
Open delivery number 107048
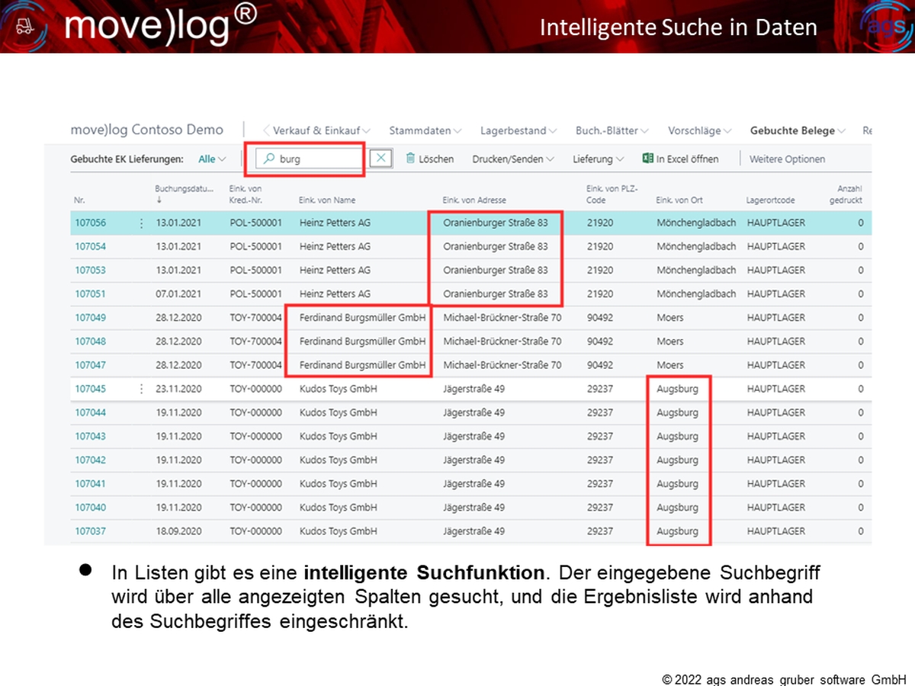coord(91,341)
